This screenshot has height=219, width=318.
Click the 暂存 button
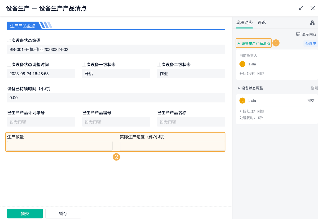click(63, 213)
